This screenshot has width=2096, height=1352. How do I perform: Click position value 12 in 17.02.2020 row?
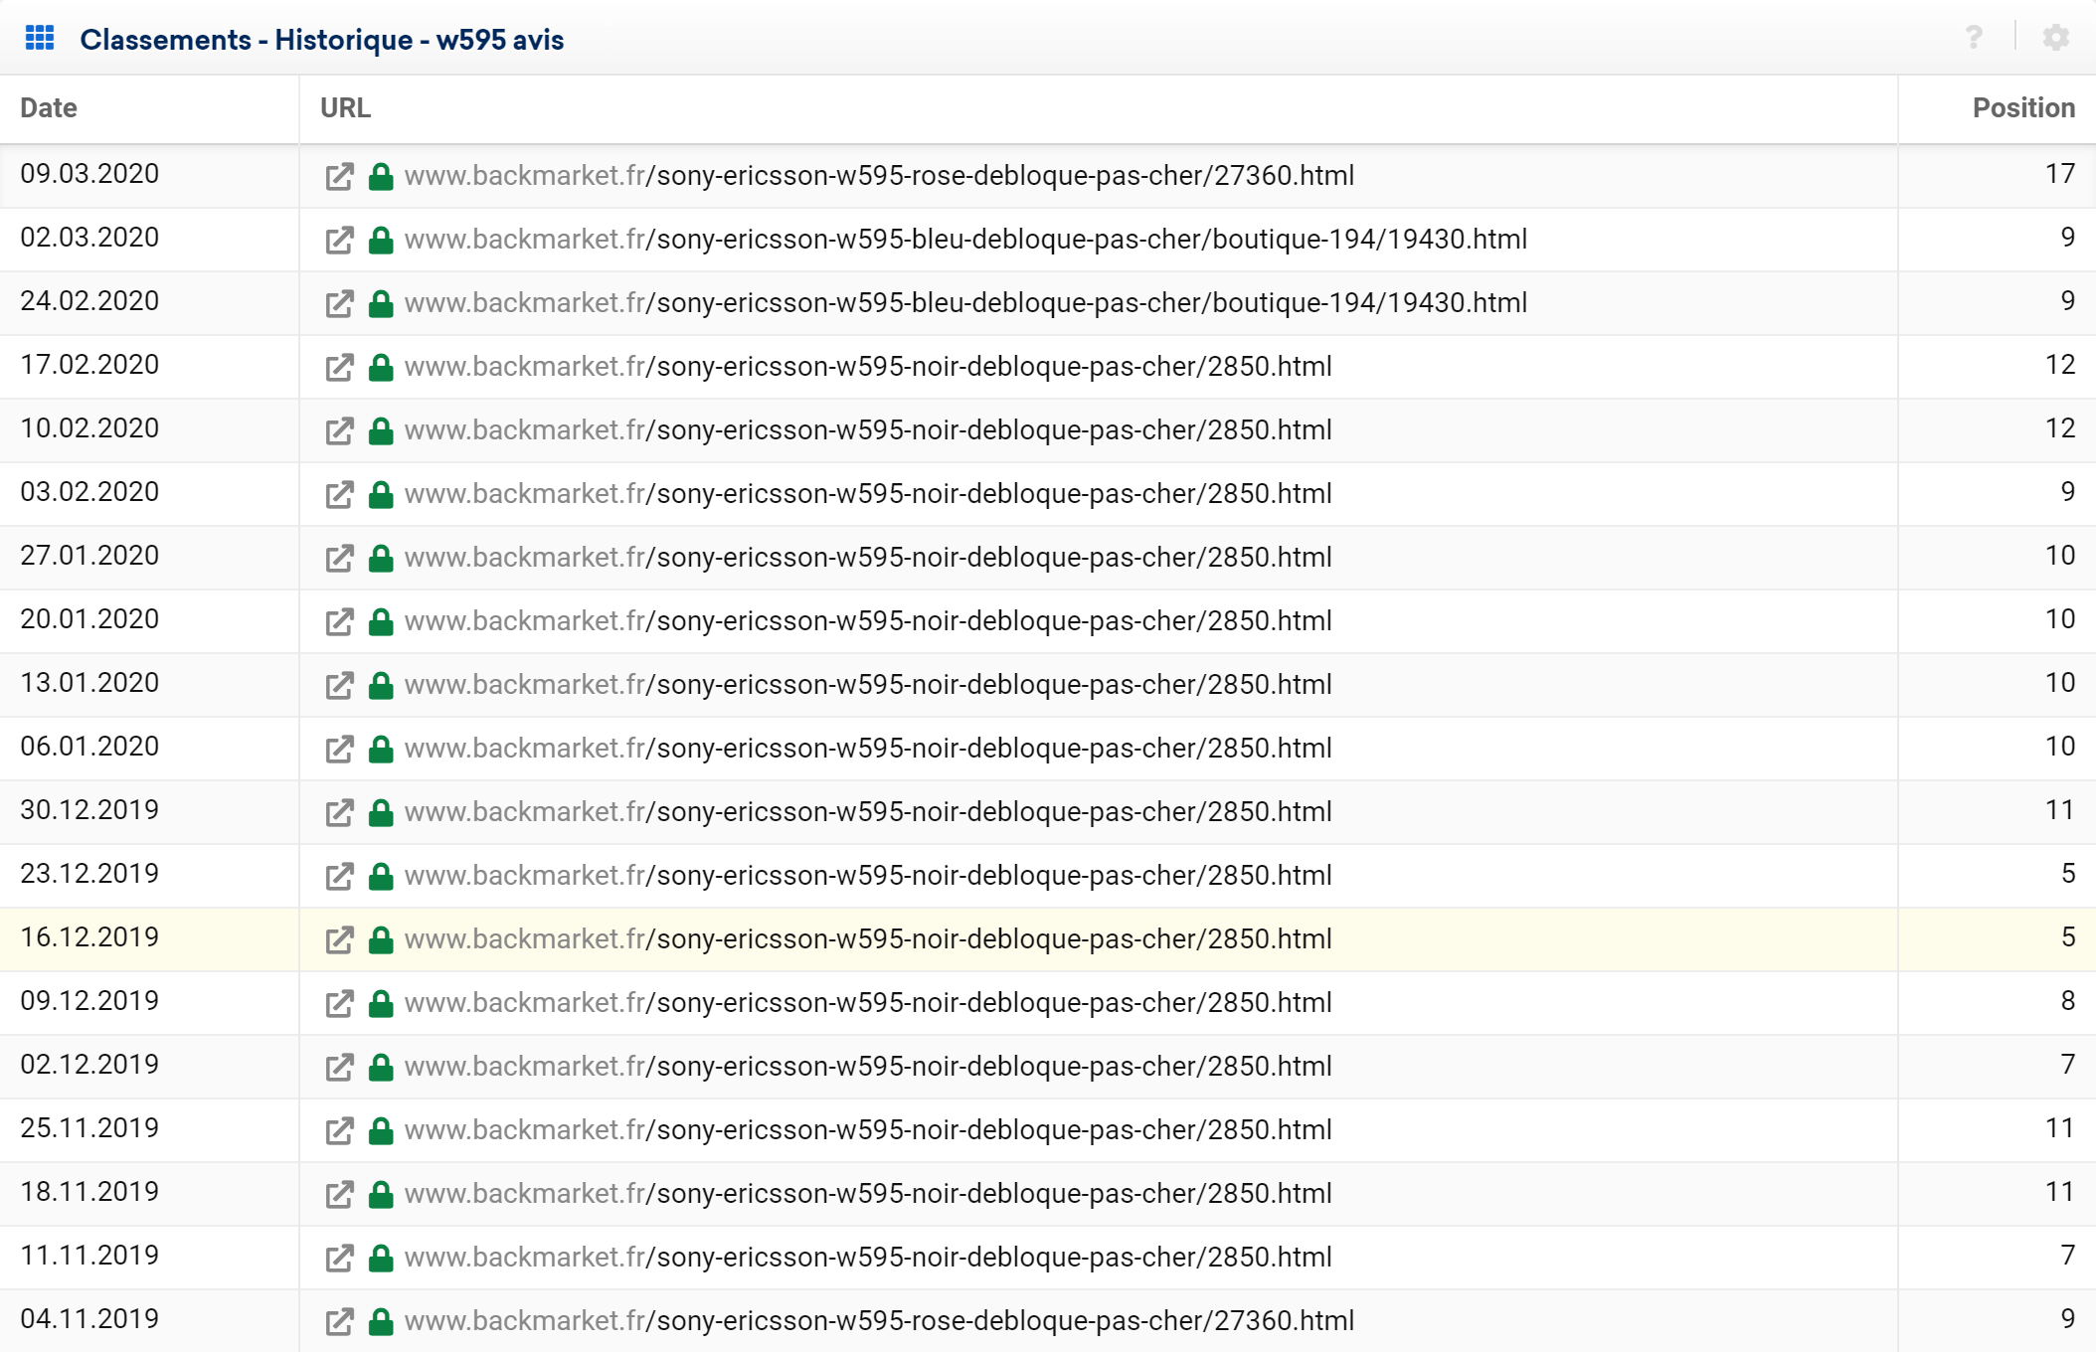pos(2060,365)
